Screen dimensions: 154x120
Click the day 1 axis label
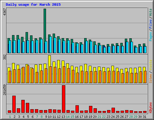point(10,117)
